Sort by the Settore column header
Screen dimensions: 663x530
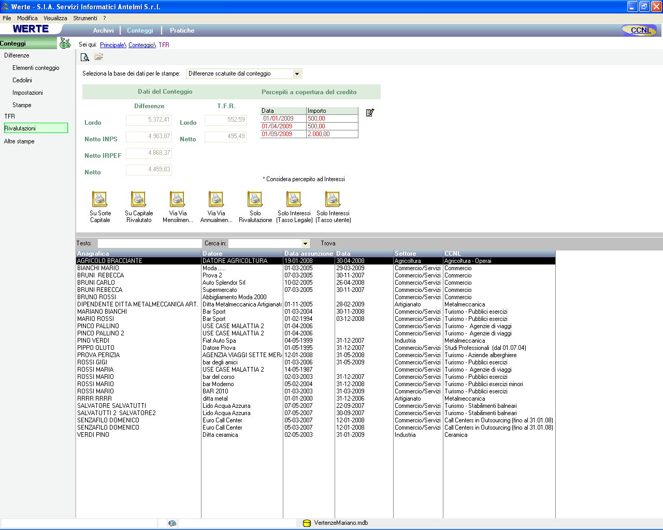click(418, 254)
